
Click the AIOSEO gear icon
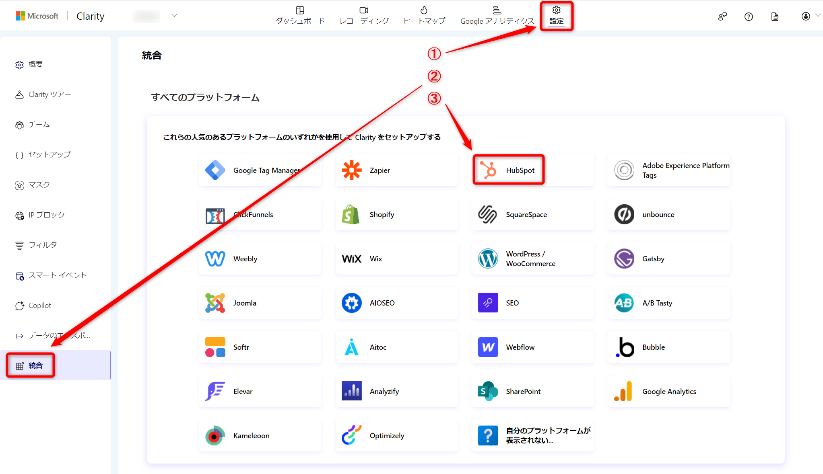coord(351,303)
